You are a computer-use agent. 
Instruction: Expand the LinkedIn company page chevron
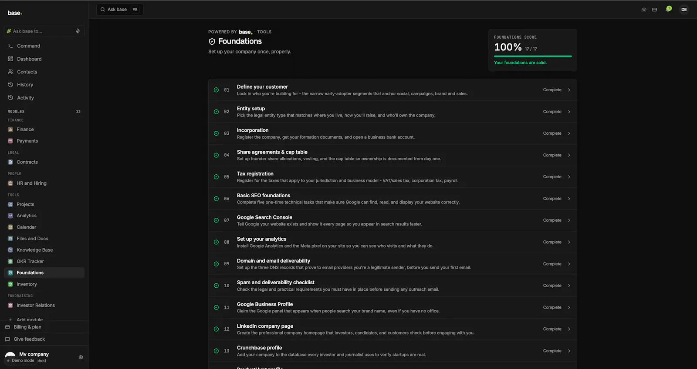point(569,329)
